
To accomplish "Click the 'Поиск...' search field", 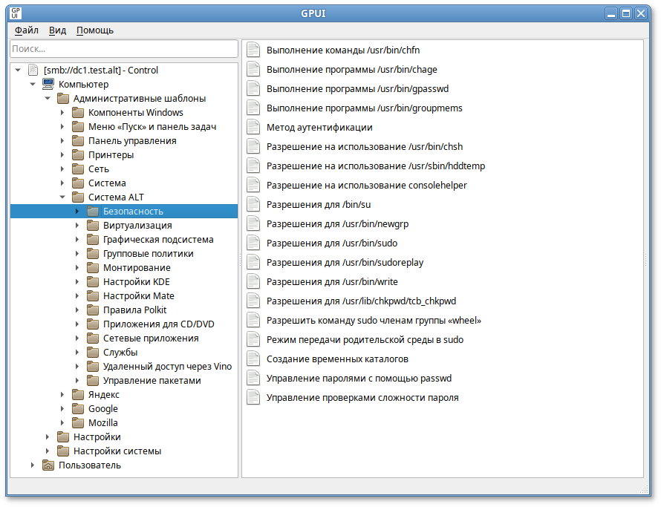I will pos(123,48).
